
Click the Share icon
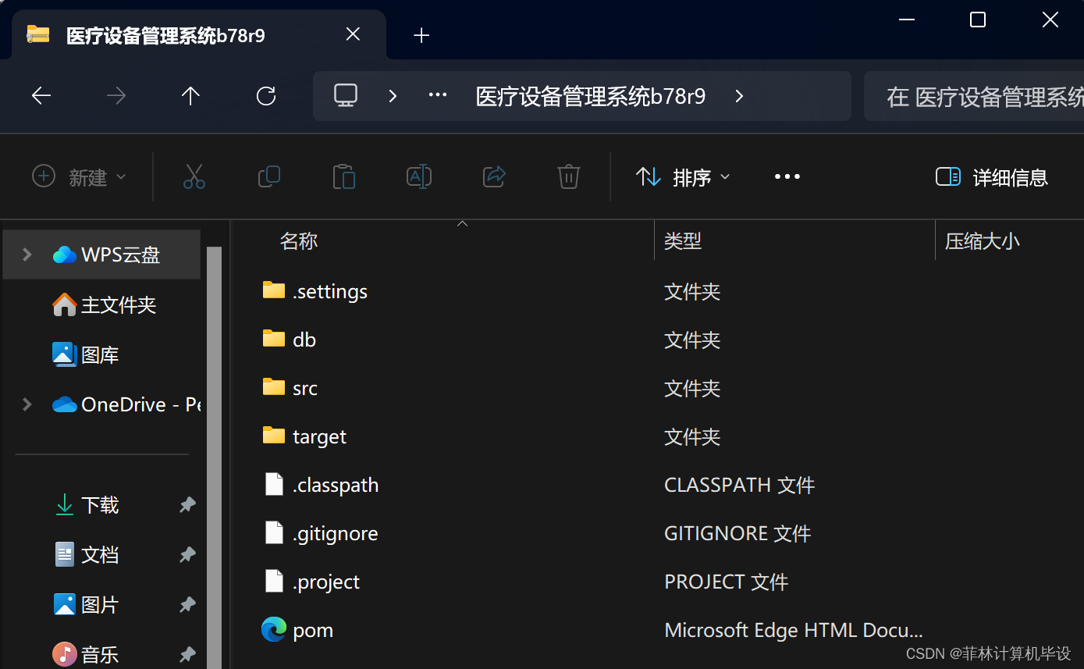(493, 176)
